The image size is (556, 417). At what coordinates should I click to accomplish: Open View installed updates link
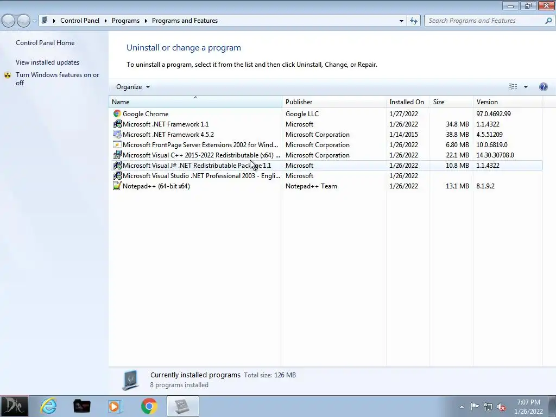pos(48,62)
